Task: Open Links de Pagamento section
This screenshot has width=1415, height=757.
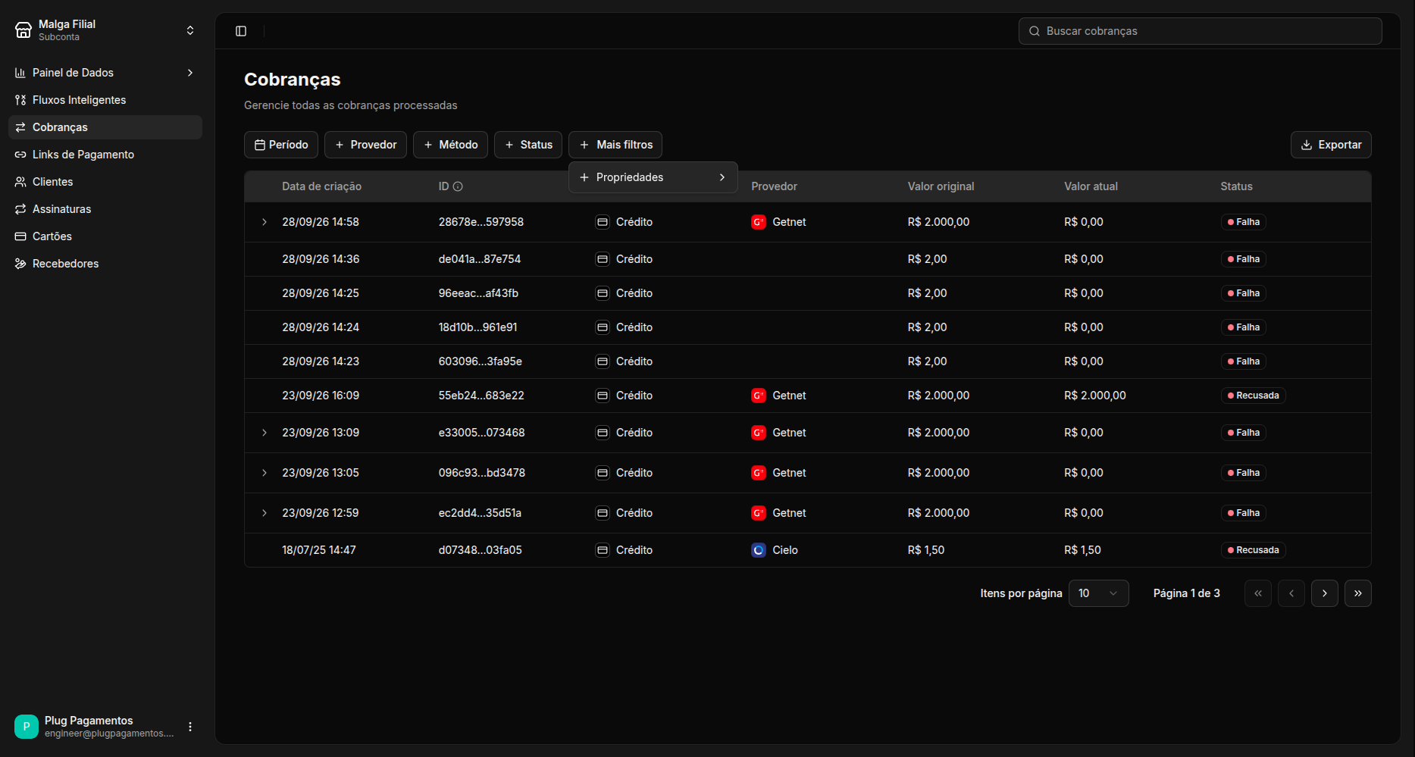Action: point(105,155)
